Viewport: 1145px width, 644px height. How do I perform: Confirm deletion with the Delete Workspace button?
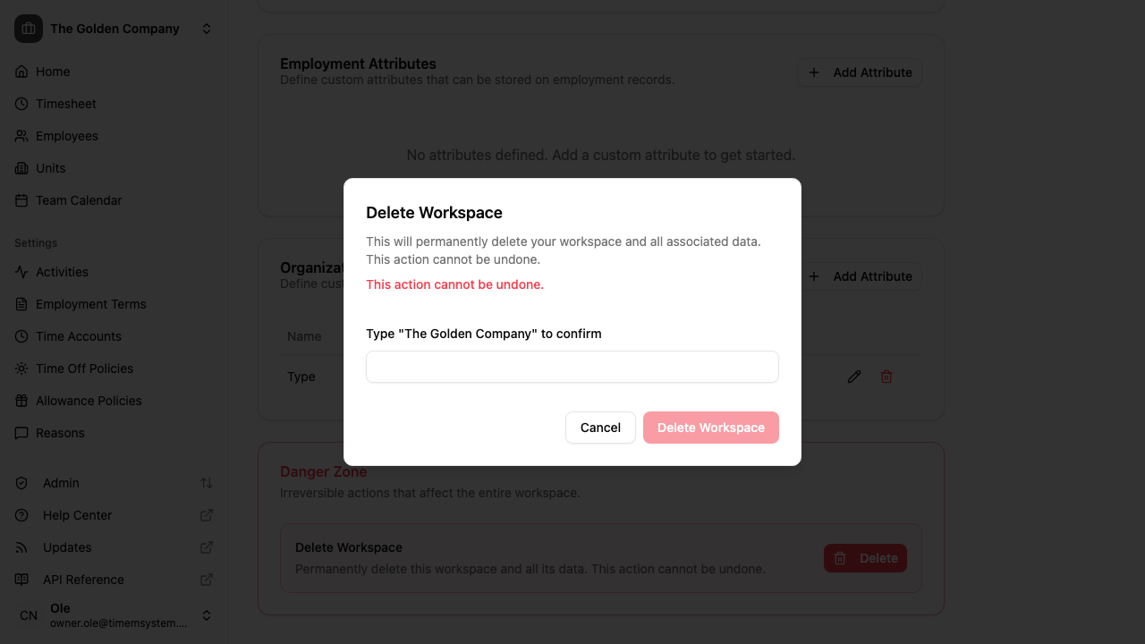coord(710,428)
